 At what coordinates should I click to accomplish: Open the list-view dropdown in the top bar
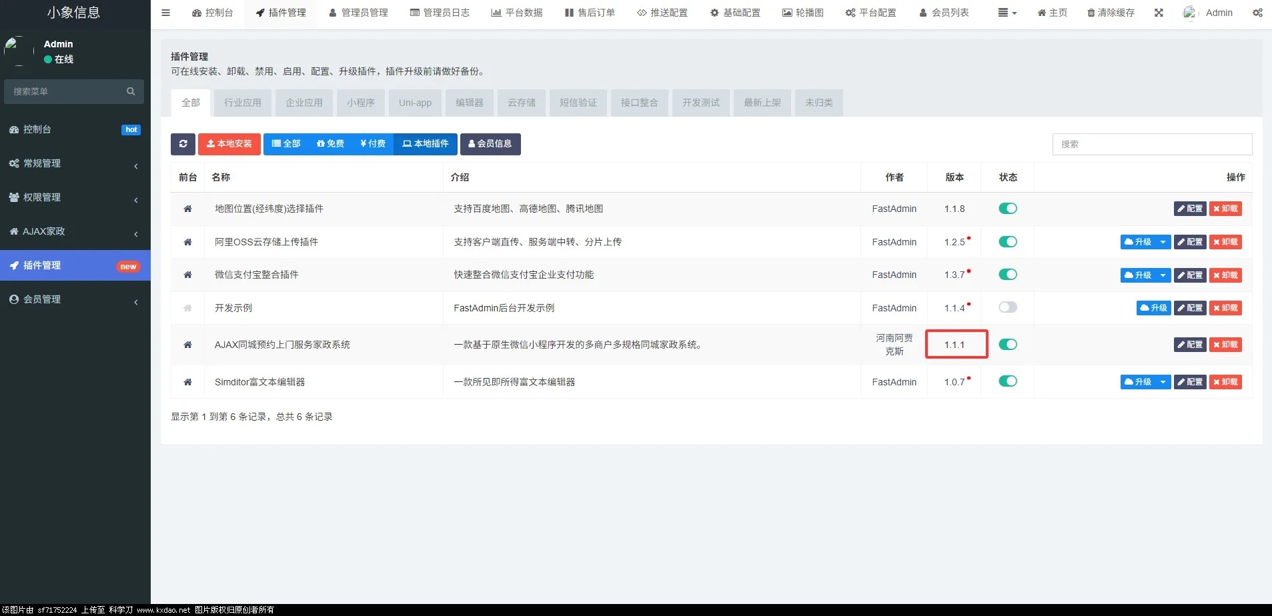click(x=1007, y=13)
